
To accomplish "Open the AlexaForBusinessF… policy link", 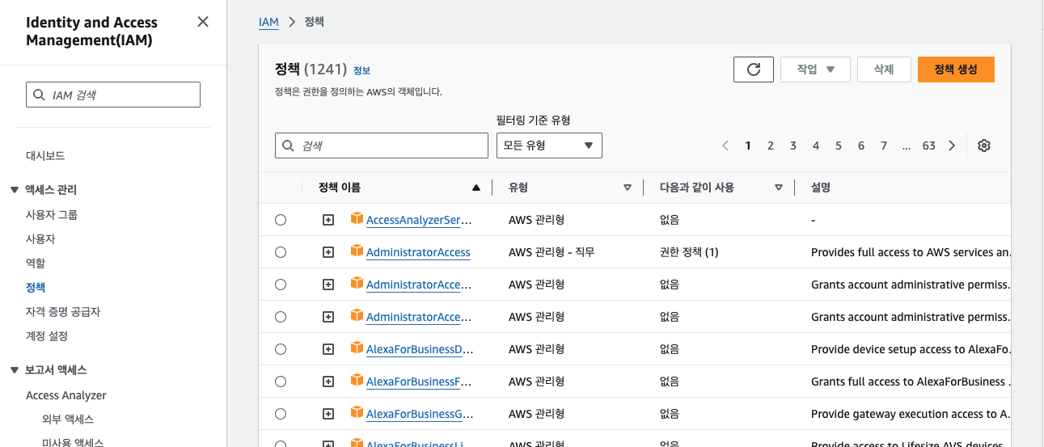I will (419, 382).
